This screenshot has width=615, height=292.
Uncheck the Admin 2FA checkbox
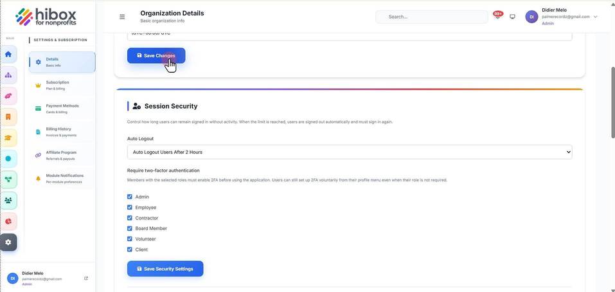(x=130, y=197)
